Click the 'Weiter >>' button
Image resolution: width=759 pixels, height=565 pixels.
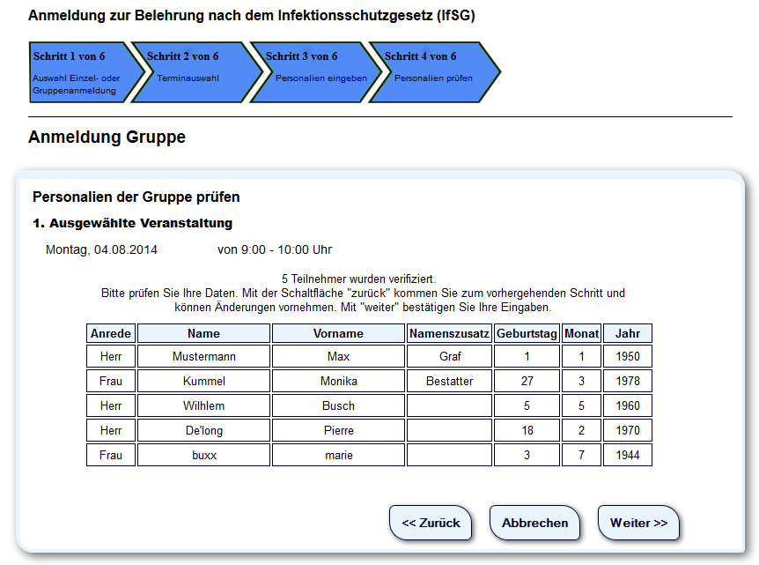coord(638,523)
